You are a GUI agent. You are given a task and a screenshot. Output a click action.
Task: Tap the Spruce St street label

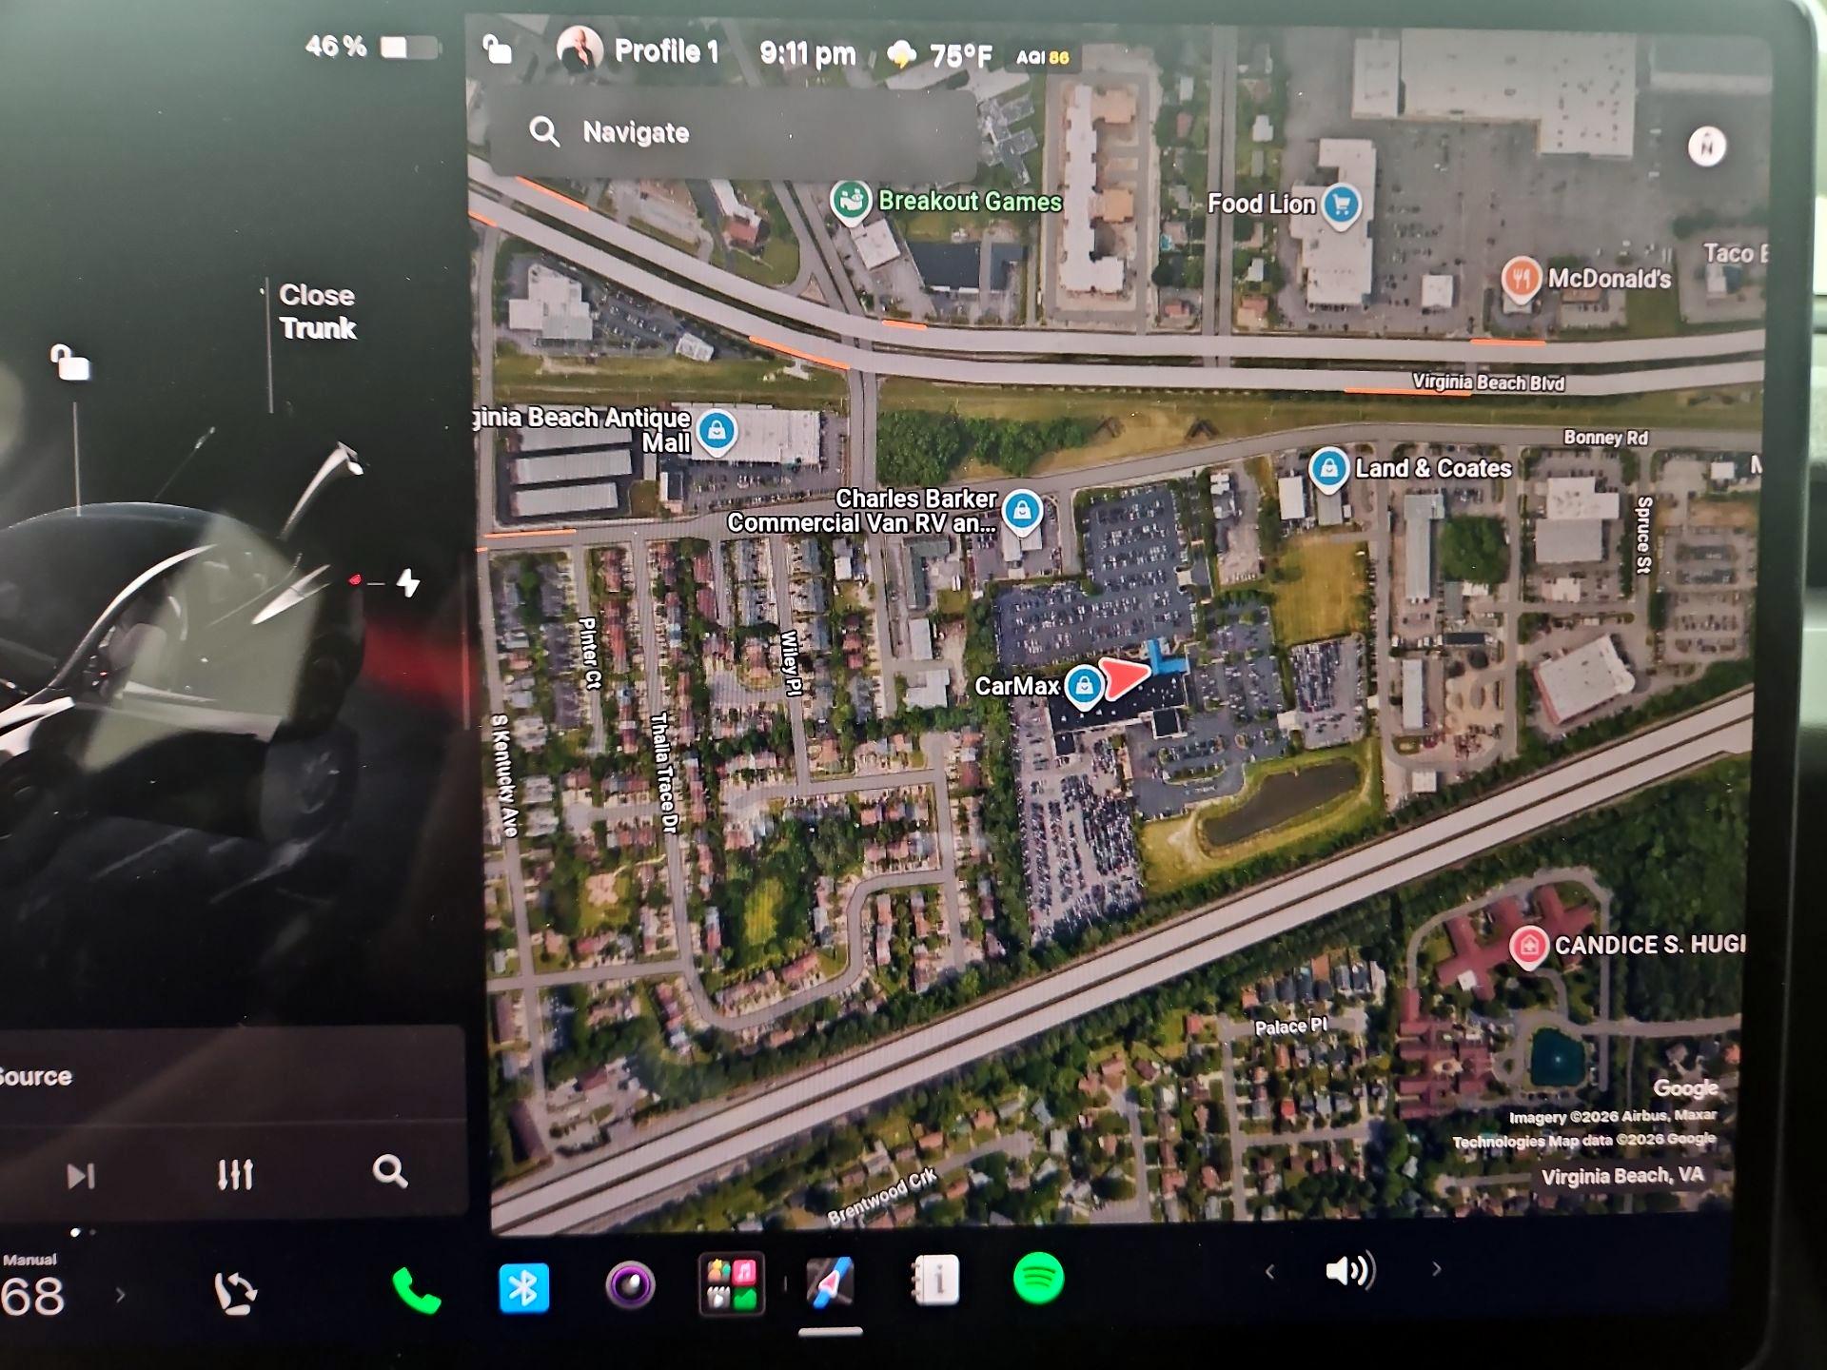(x=1644, y=535)
